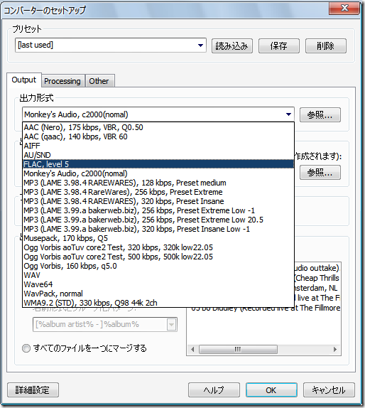The height and width of the screenshot is (408, 365).
Task: Open the [%album artist% - ]%album% dropdown arrow
Action: 172,324
